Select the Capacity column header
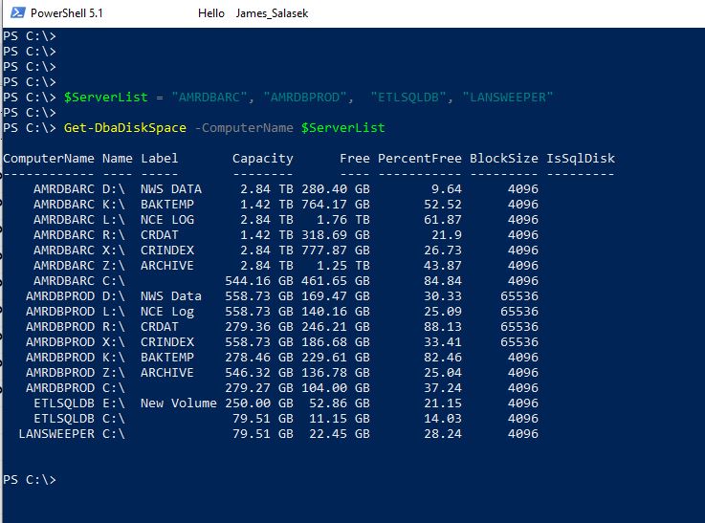 [262, 158]
